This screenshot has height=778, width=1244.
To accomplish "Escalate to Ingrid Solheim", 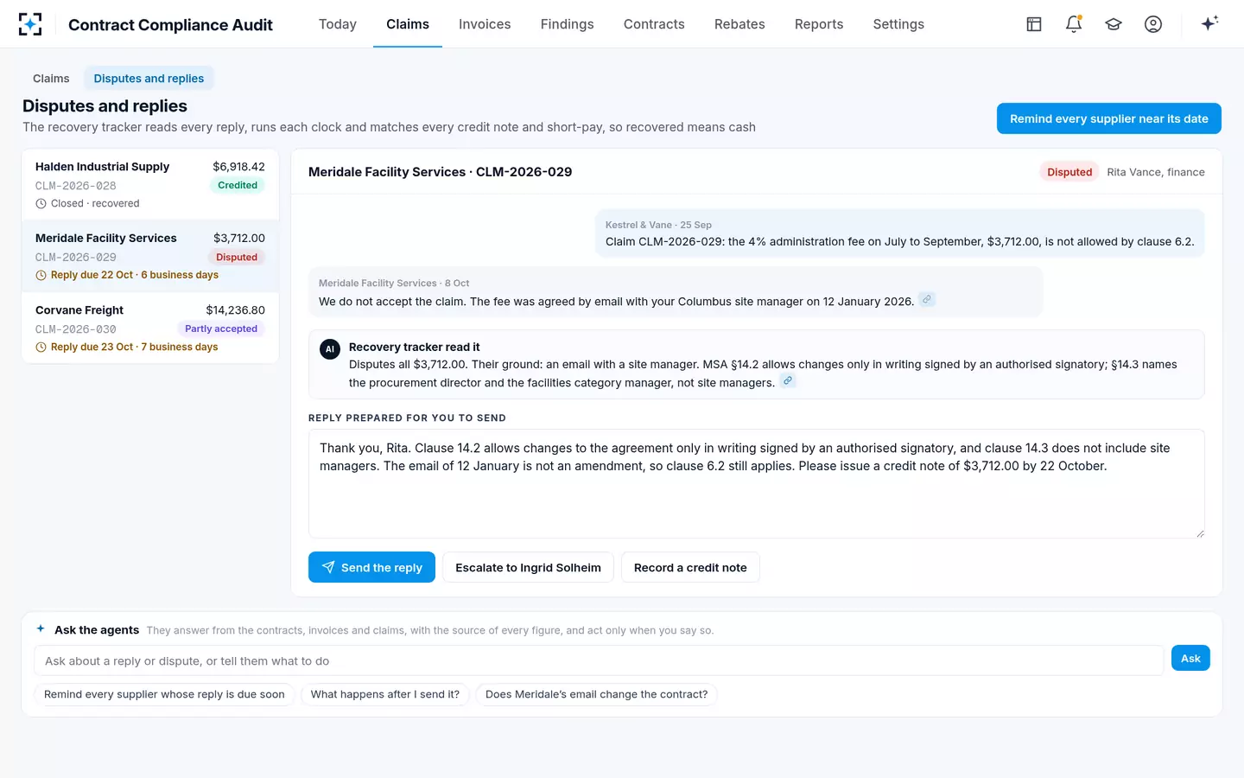I will pyautogui.click(x=528, y=567).
